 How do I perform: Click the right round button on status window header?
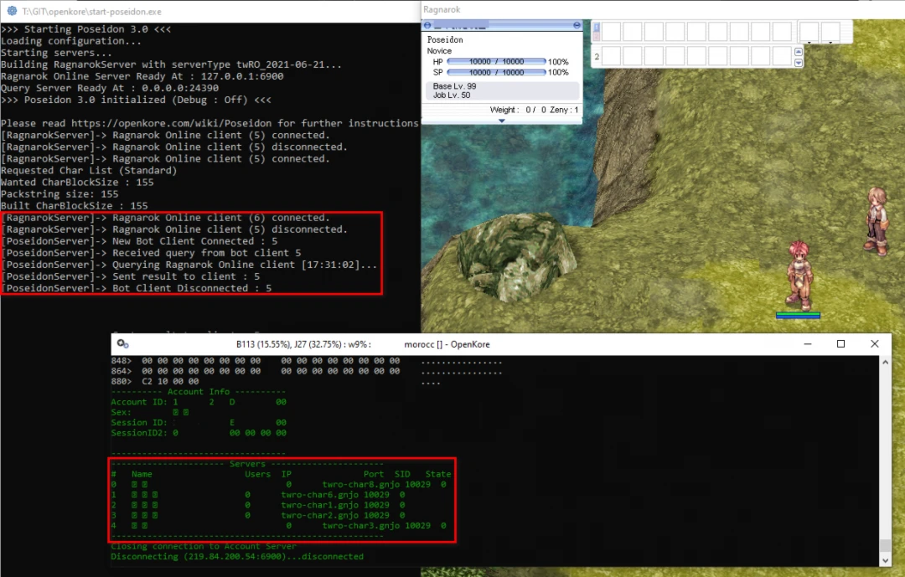coord(577,26)
